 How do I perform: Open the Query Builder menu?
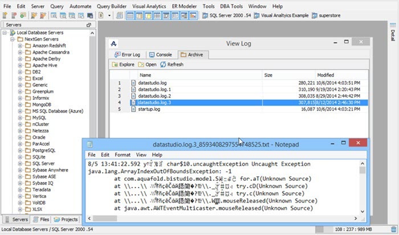pos(112,6)
